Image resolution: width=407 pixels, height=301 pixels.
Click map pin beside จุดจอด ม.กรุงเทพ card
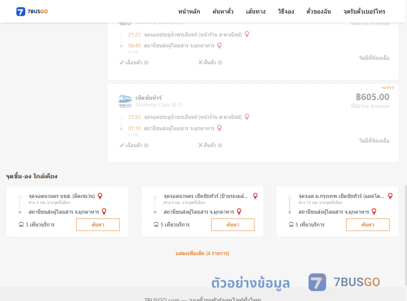[390, 196]
